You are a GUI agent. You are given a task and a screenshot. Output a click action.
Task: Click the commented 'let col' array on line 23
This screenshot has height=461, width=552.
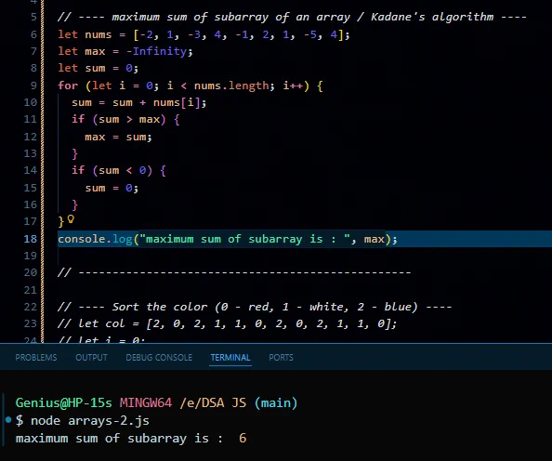[227, 323]
